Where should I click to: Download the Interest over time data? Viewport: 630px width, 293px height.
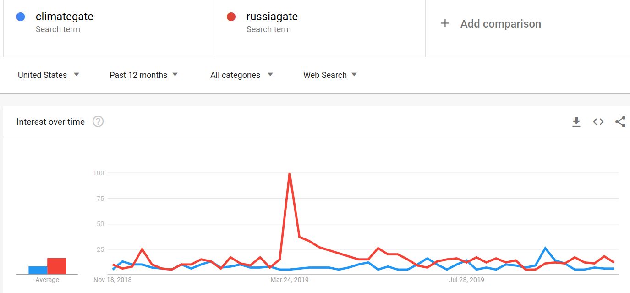click(x=576, y=122)
